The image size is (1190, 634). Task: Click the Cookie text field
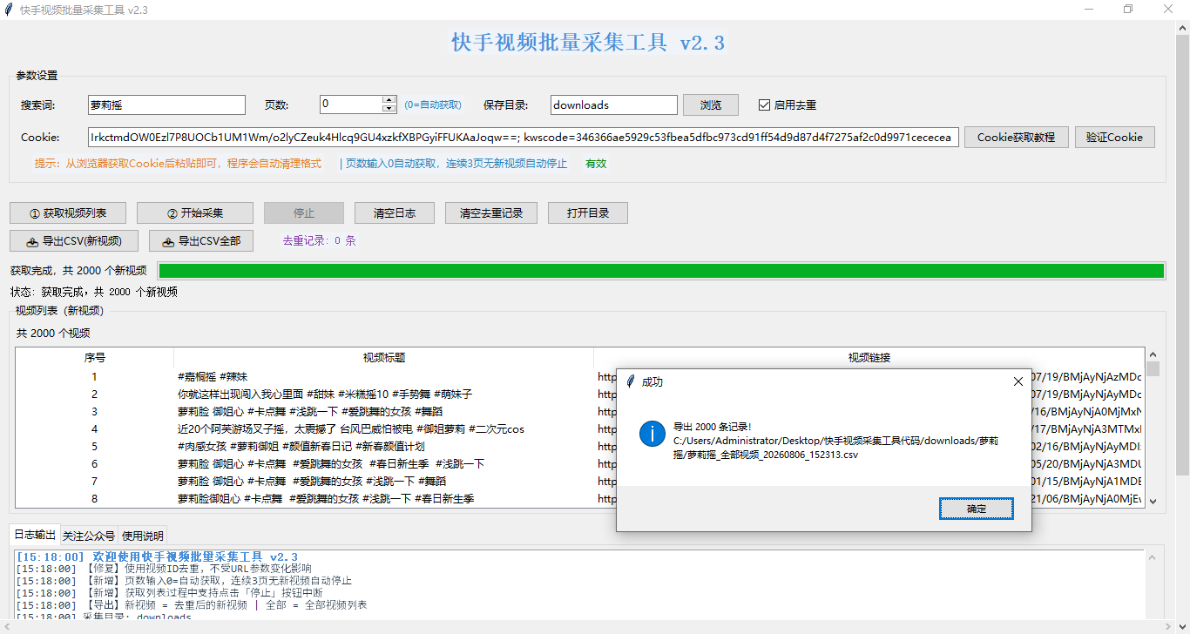coord(523,137)
